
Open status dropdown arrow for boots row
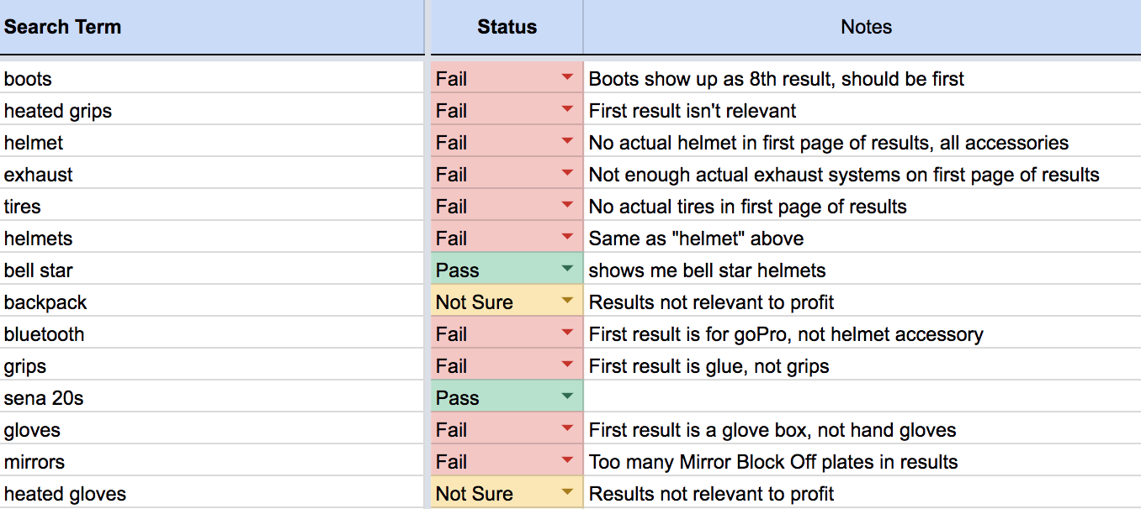(x=566, y=78)
